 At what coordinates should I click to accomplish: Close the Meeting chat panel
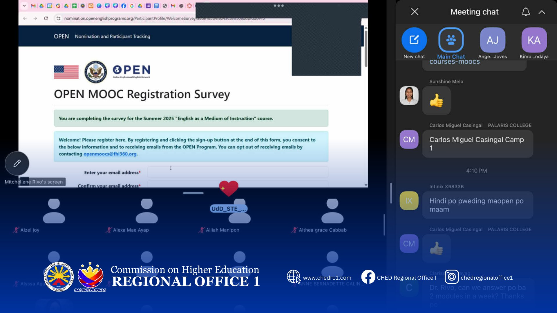click(x=415, y=12)
